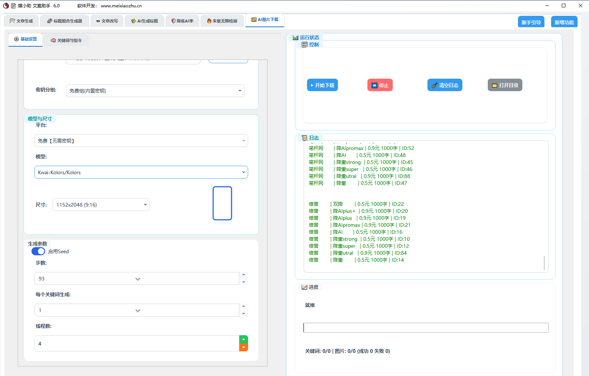The height and width of the screenshot is (376, 589).
Task: Click the 新手引导 button
Action: click(x=531, y=22)
